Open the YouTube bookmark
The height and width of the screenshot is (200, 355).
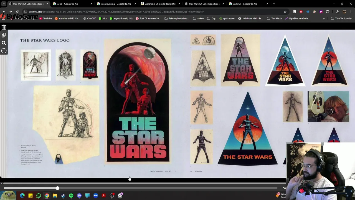point(45,19)
